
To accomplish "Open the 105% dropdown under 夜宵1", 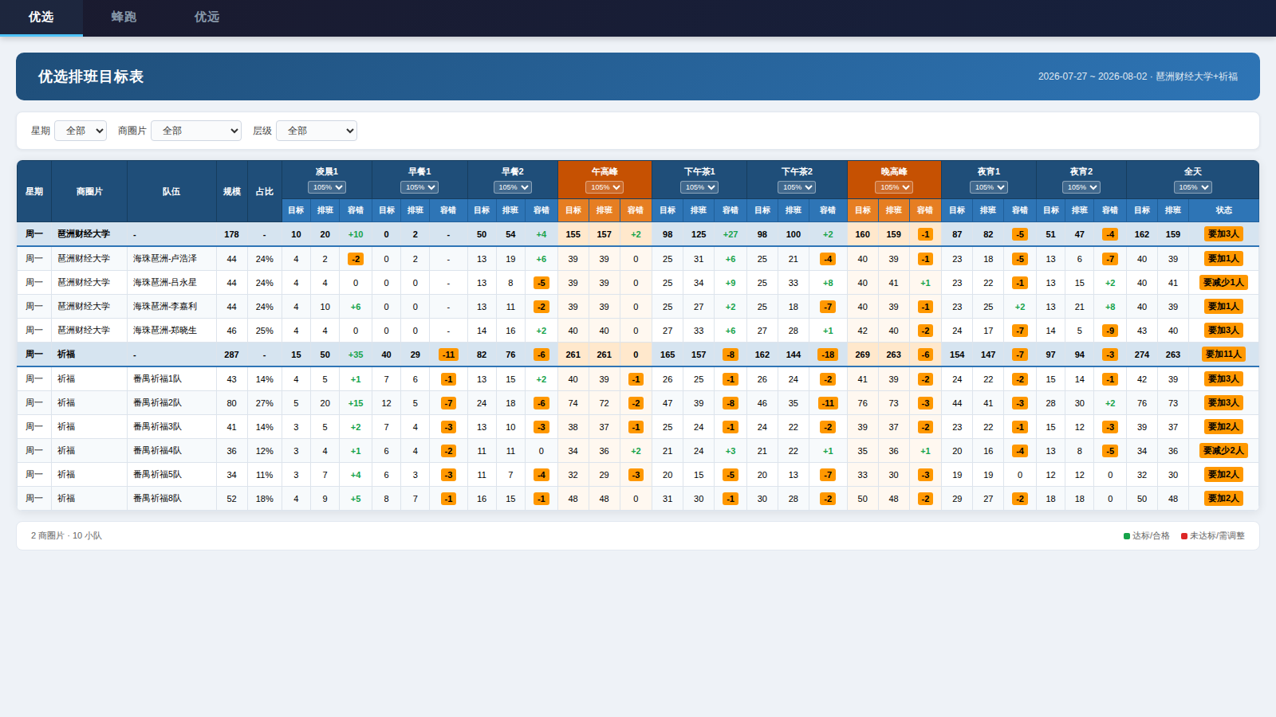I will [989, 187].
